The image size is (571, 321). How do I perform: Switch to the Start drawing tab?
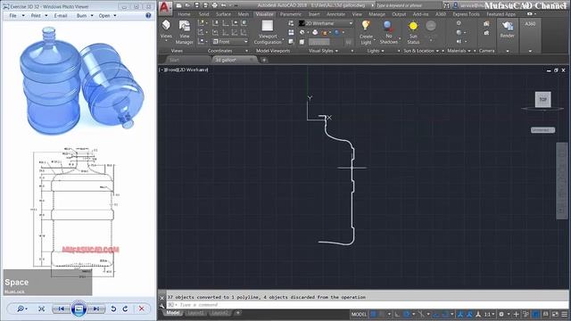coord(175,60)
